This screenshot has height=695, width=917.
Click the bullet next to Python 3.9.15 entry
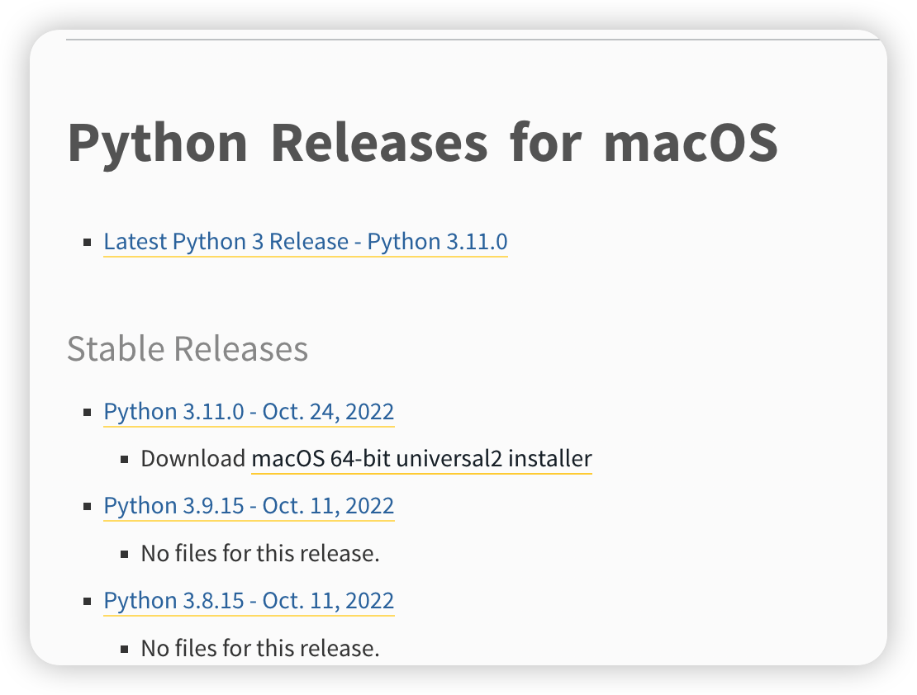87,506
